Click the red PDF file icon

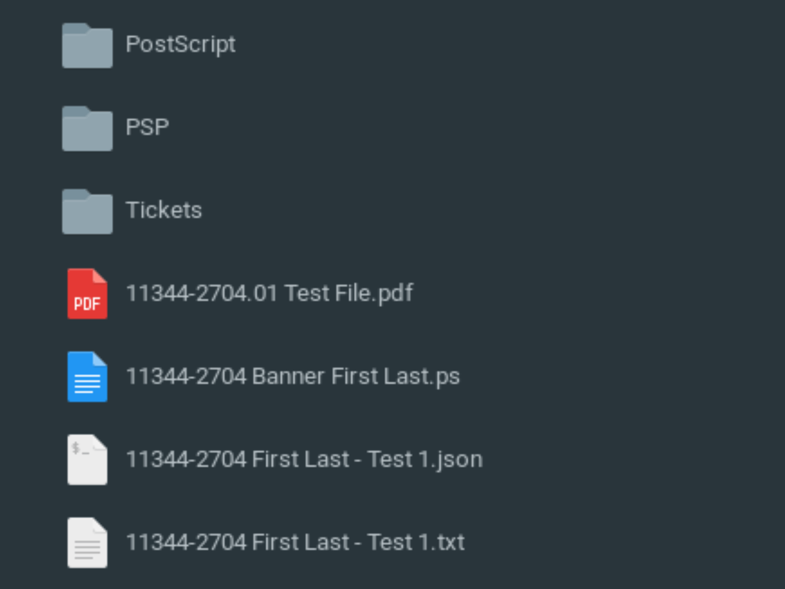tap(87, 293)
